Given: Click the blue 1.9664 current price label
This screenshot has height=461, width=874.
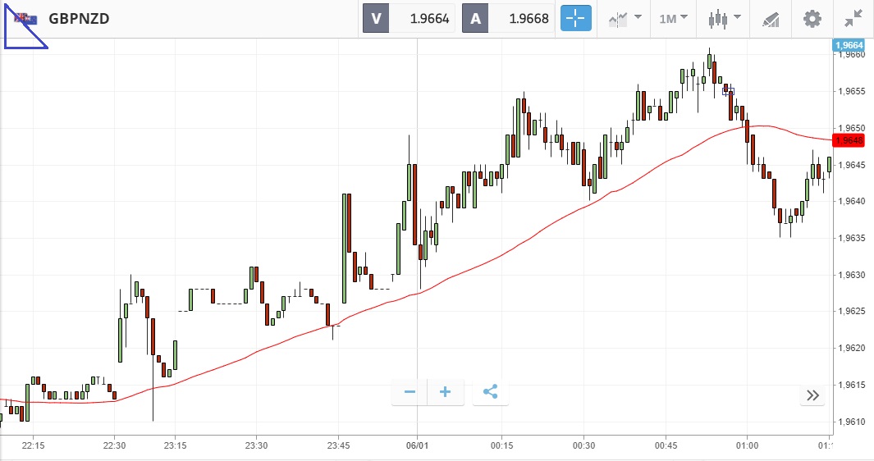Looking at the screenshot, I should 849,46.
